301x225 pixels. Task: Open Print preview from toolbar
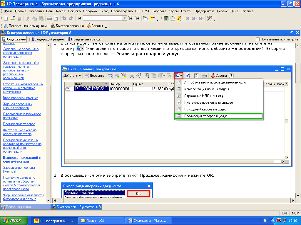tap(56, 18)
